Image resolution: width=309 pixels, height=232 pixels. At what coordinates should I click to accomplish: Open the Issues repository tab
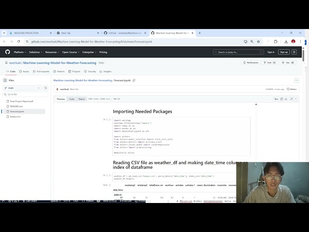(24, 71)
